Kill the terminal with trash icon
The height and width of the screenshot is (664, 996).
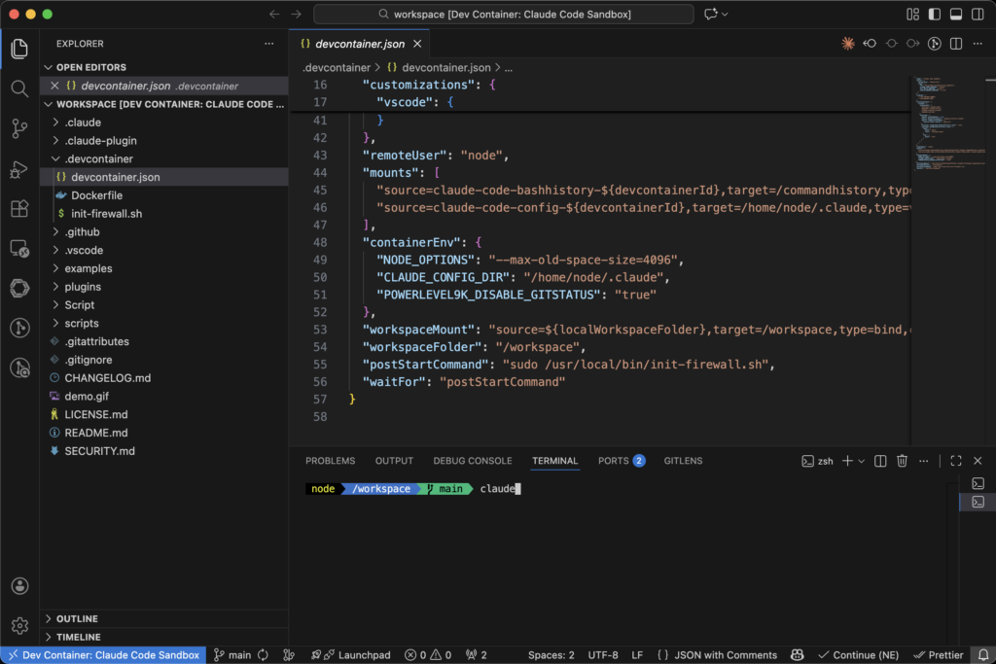(902, 461)
